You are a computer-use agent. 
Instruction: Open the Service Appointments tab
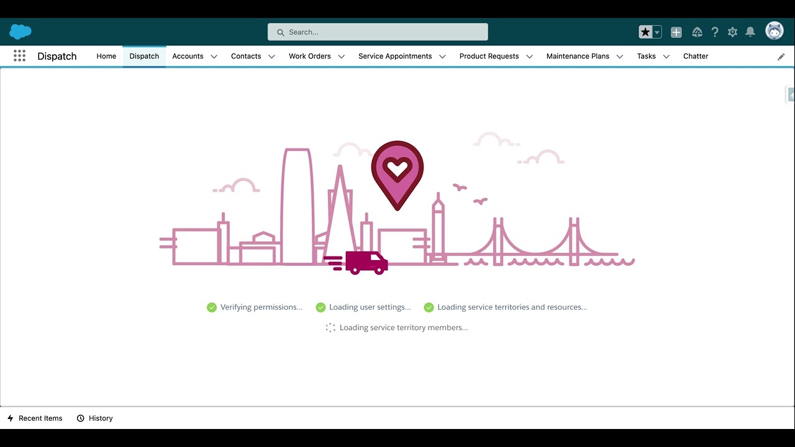coord(395,56)
